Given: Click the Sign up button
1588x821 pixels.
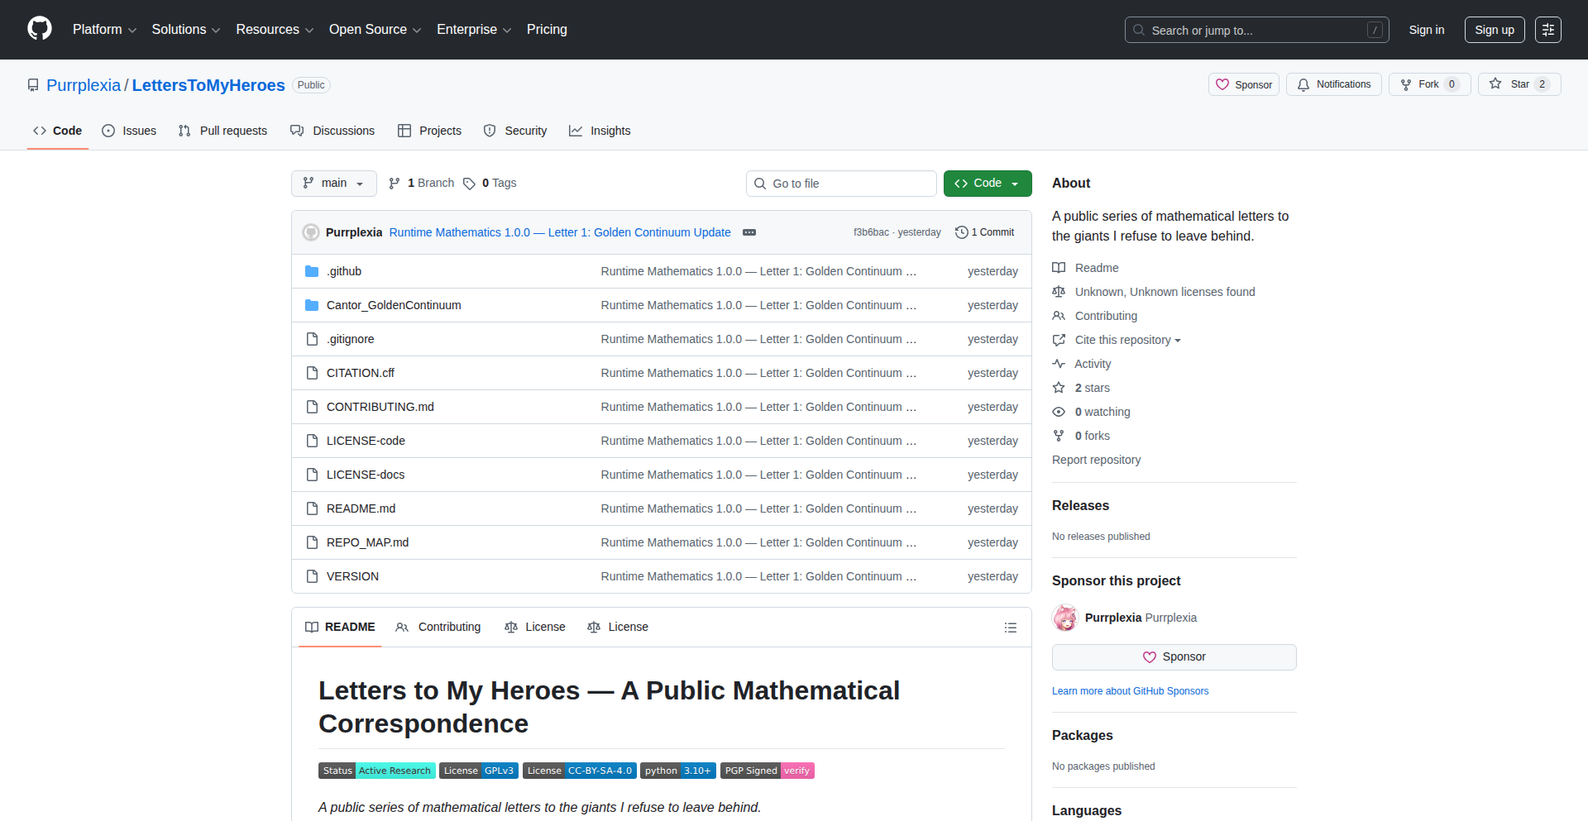Looking at the screenshot, I should pyautogui.click(x=1494, y=30).
